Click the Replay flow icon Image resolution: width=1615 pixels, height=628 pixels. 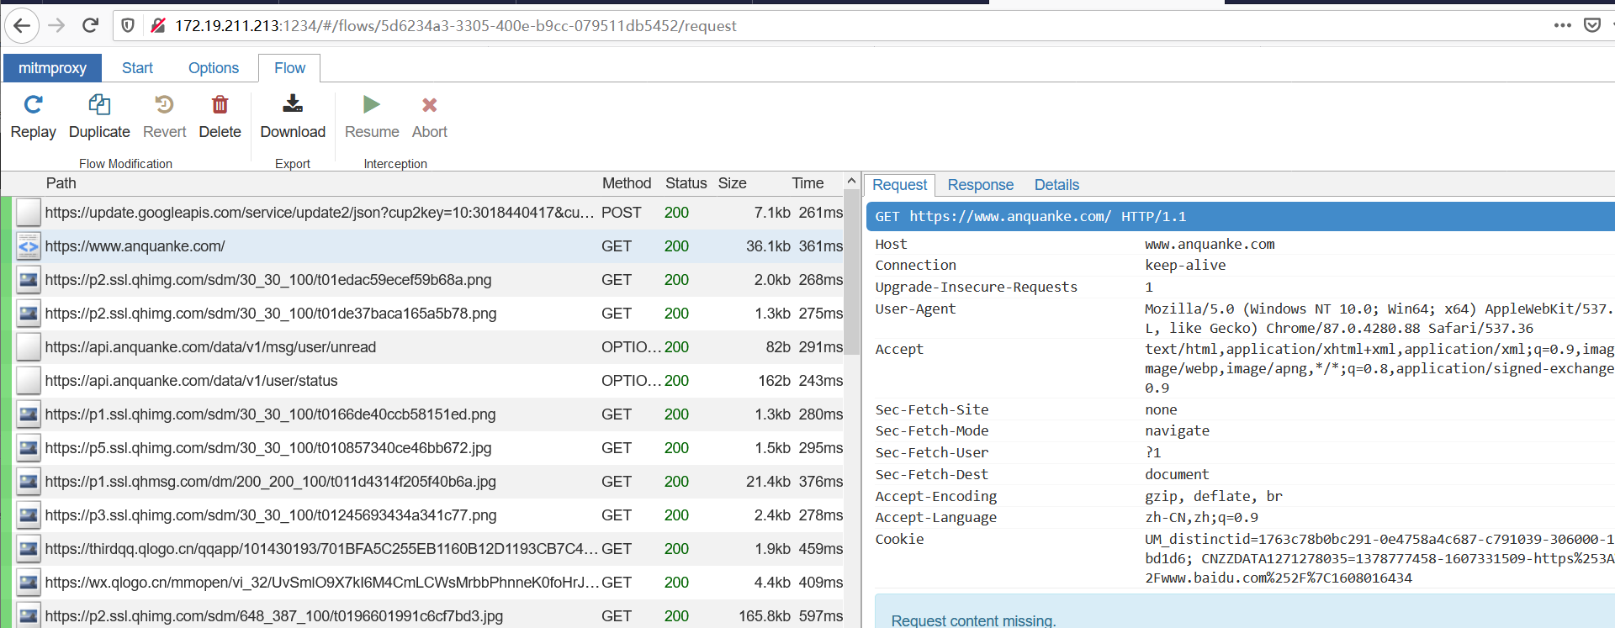click(x=33, y=105)
